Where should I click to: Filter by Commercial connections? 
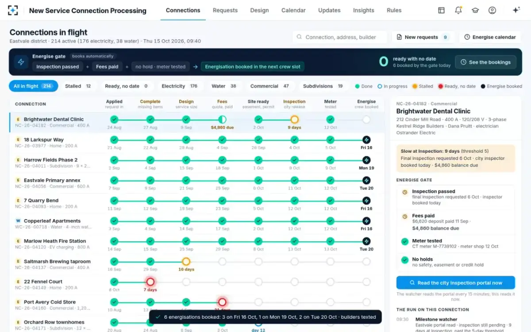[269, 86]
